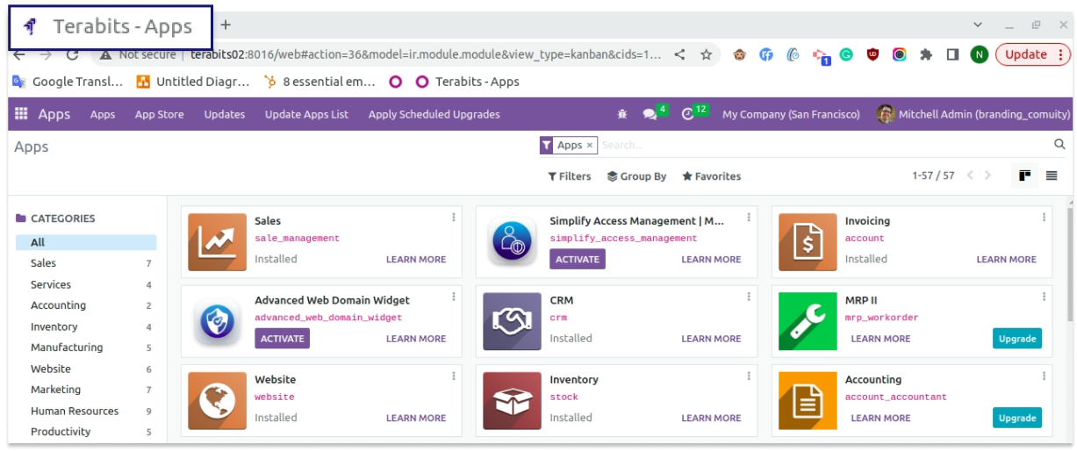Go to previous page arrow in pager
This screenshot has width=1077, height=451.
click(970, 175)
